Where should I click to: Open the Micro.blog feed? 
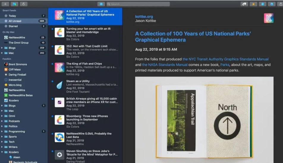click(x=24, y=85)
